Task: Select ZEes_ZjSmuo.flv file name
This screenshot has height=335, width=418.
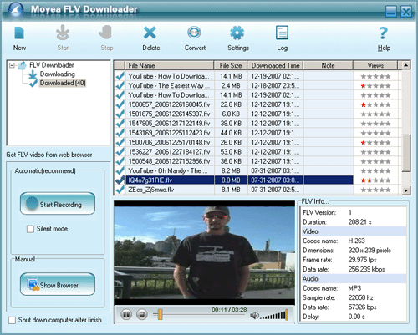Action: 150,190
